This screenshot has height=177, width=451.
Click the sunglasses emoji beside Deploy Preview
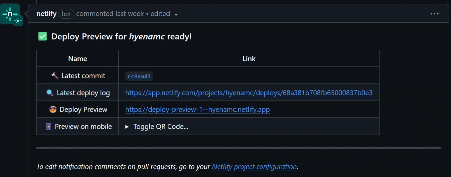53,110
